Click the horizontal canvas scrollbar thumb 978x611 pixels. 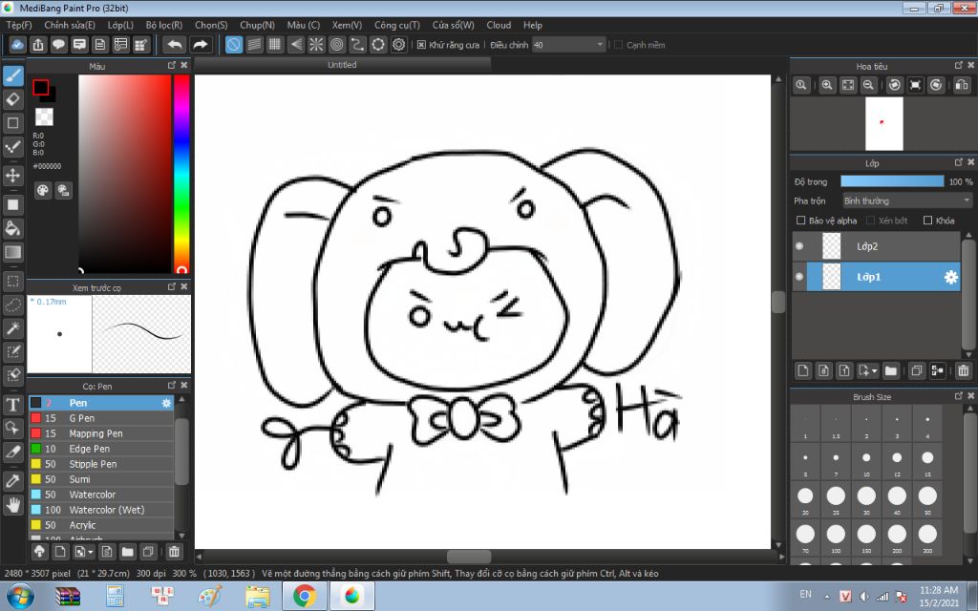coord(469,557)
